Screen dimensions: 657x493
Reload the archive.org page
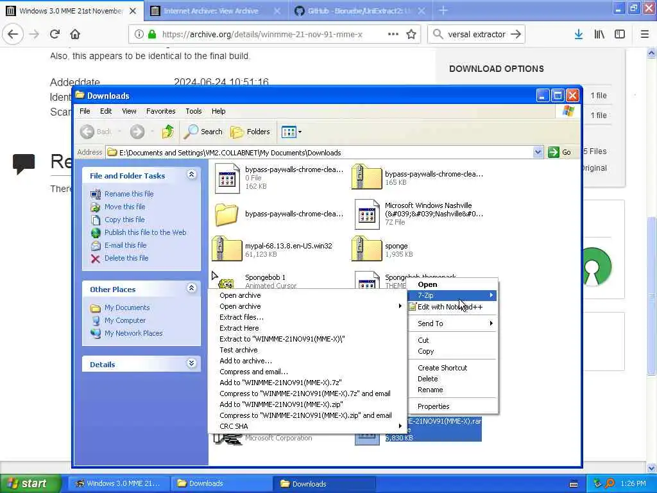55,34
